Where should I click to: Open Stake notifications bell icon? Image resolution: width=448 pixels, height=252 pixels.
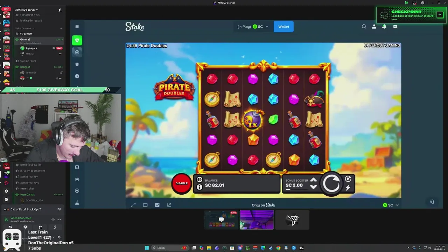tap(384, 27)
